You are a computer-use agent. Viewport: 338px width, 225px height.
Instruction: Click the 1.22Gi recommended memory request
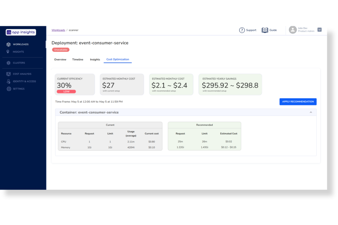(x=180, y=147)
